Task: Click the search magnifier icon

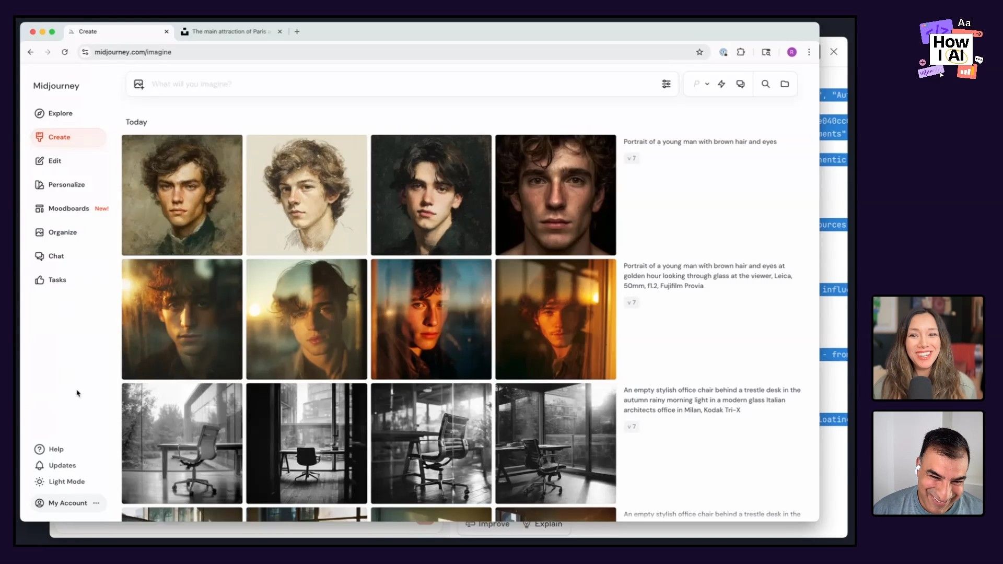Action: click(765, 84)
